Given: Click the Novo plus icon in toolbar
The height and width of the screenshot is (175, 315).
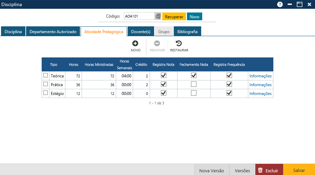Looking at the screenshot, I should (x=135, y=43).
